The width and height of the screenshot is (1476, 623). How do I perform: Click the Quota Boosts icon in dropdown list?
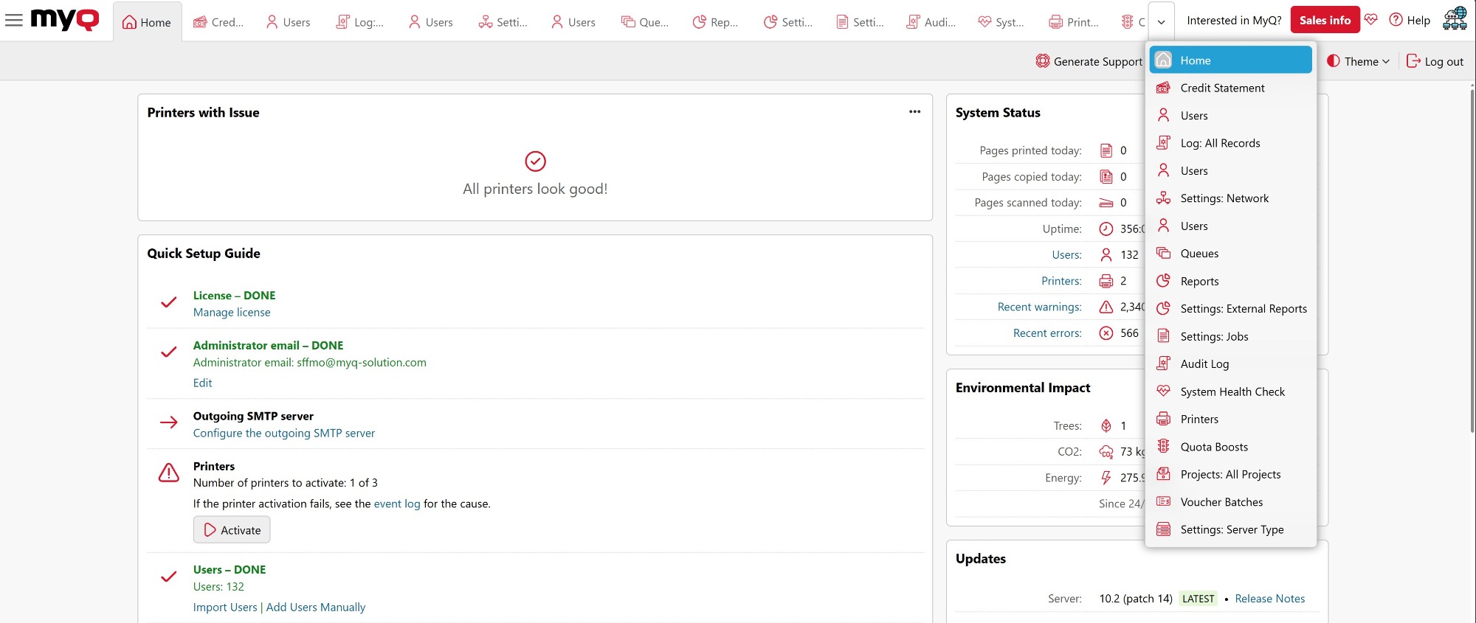(x=1163, y=447)
